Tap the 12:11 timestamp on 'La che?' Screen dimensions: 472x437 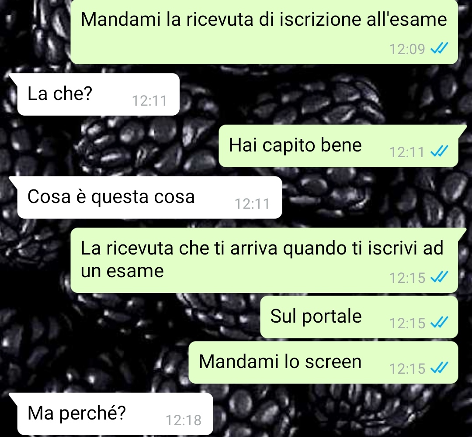[x=149, y=101]
